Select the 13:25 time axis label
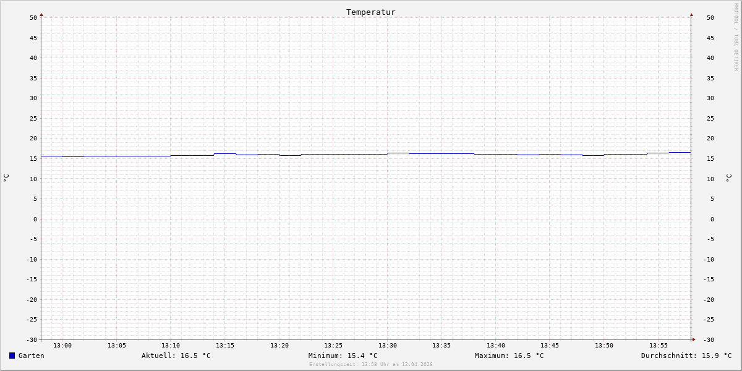The width and height of the screenshot is (742, 371). point(333,345)
